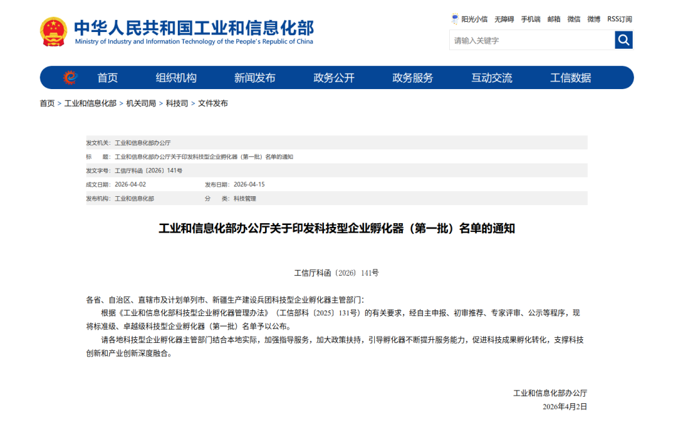
Task: Open the 阳光小信 assistant icon
Action: click(454, 19)
